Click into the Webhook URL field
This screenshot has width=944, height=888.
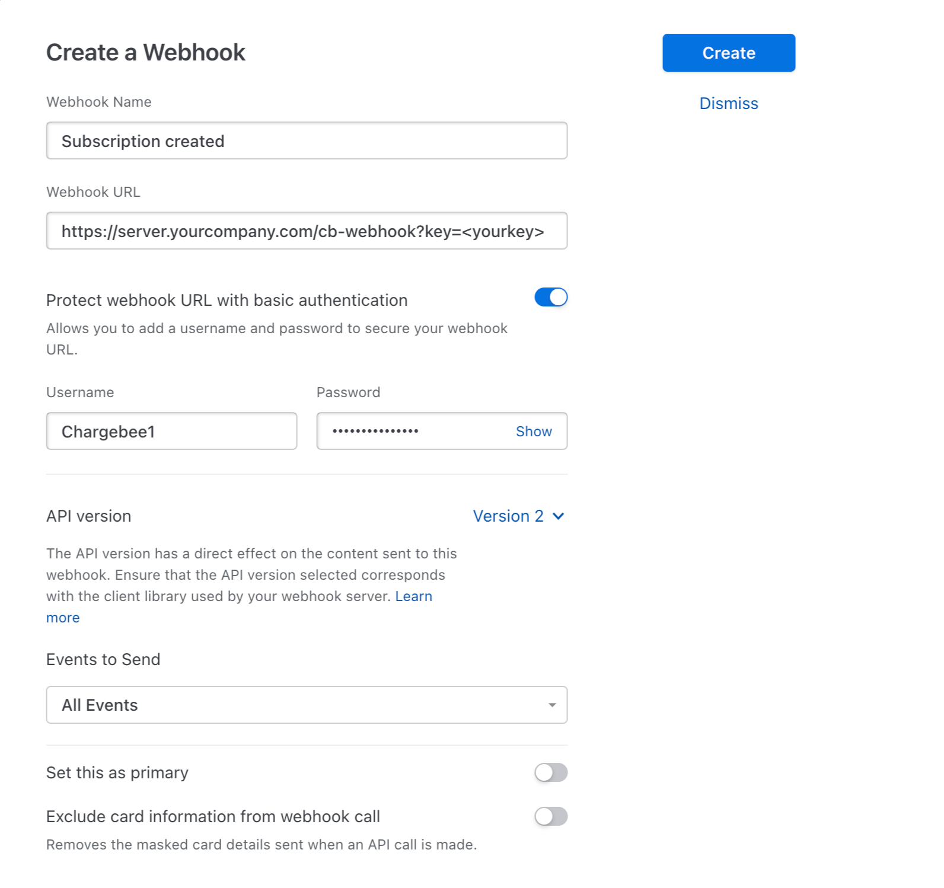click(x=307, y=231)
